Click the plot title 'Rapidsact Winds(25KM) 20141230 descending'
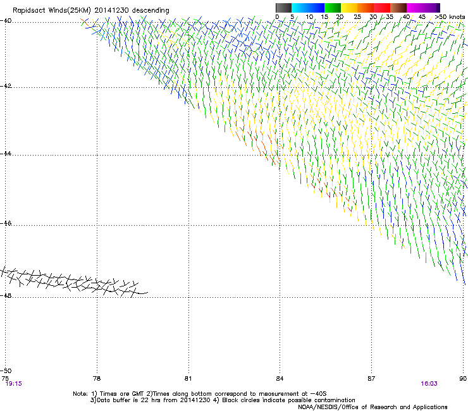Image resolution: width=468 pixels, height=411 pixels. pyautogui.click(x=90, y=11)
